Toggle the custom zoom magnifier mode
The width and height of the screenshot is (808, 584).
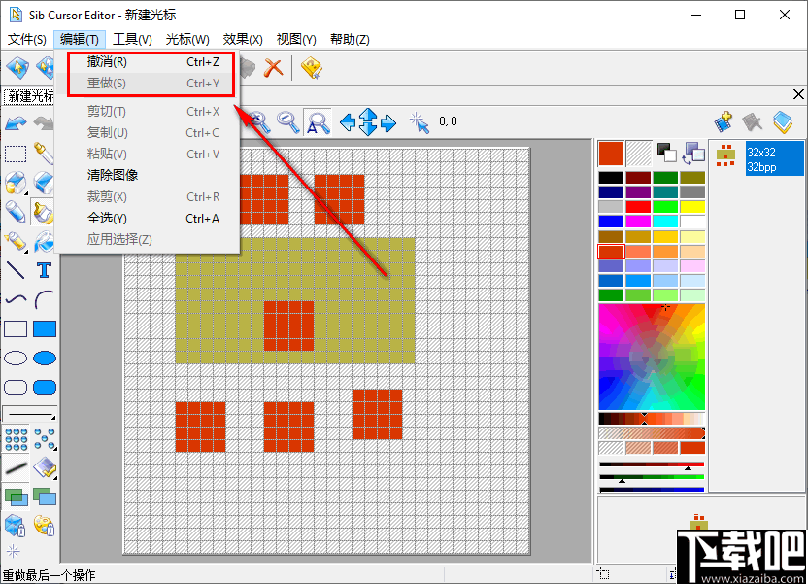tap(317, 122)
